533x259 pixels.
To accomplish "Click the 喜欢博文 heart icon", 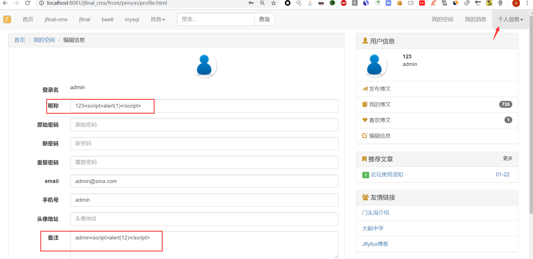I will coord(365,120).
